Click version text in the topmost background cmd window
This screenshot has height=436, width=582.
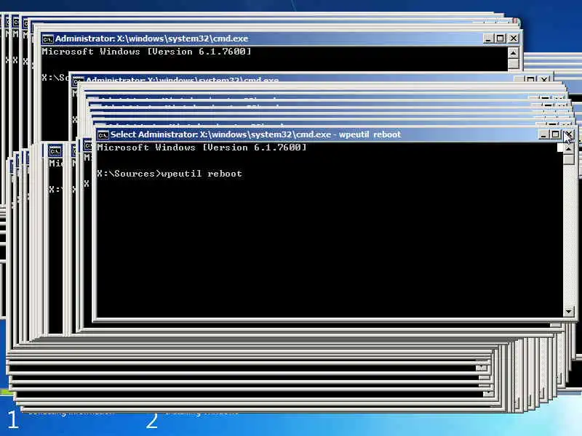(147, 52)
